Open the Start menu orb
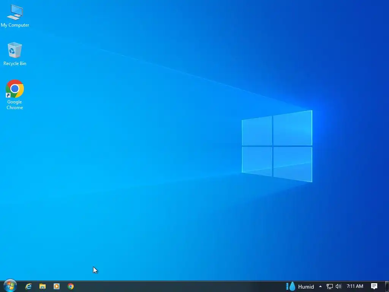389x292 pixels. pos(10,286)
